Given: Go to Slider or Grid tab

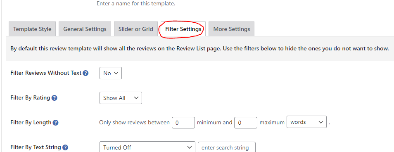Looking at the screenshot, I should click(x=136, y=29).
